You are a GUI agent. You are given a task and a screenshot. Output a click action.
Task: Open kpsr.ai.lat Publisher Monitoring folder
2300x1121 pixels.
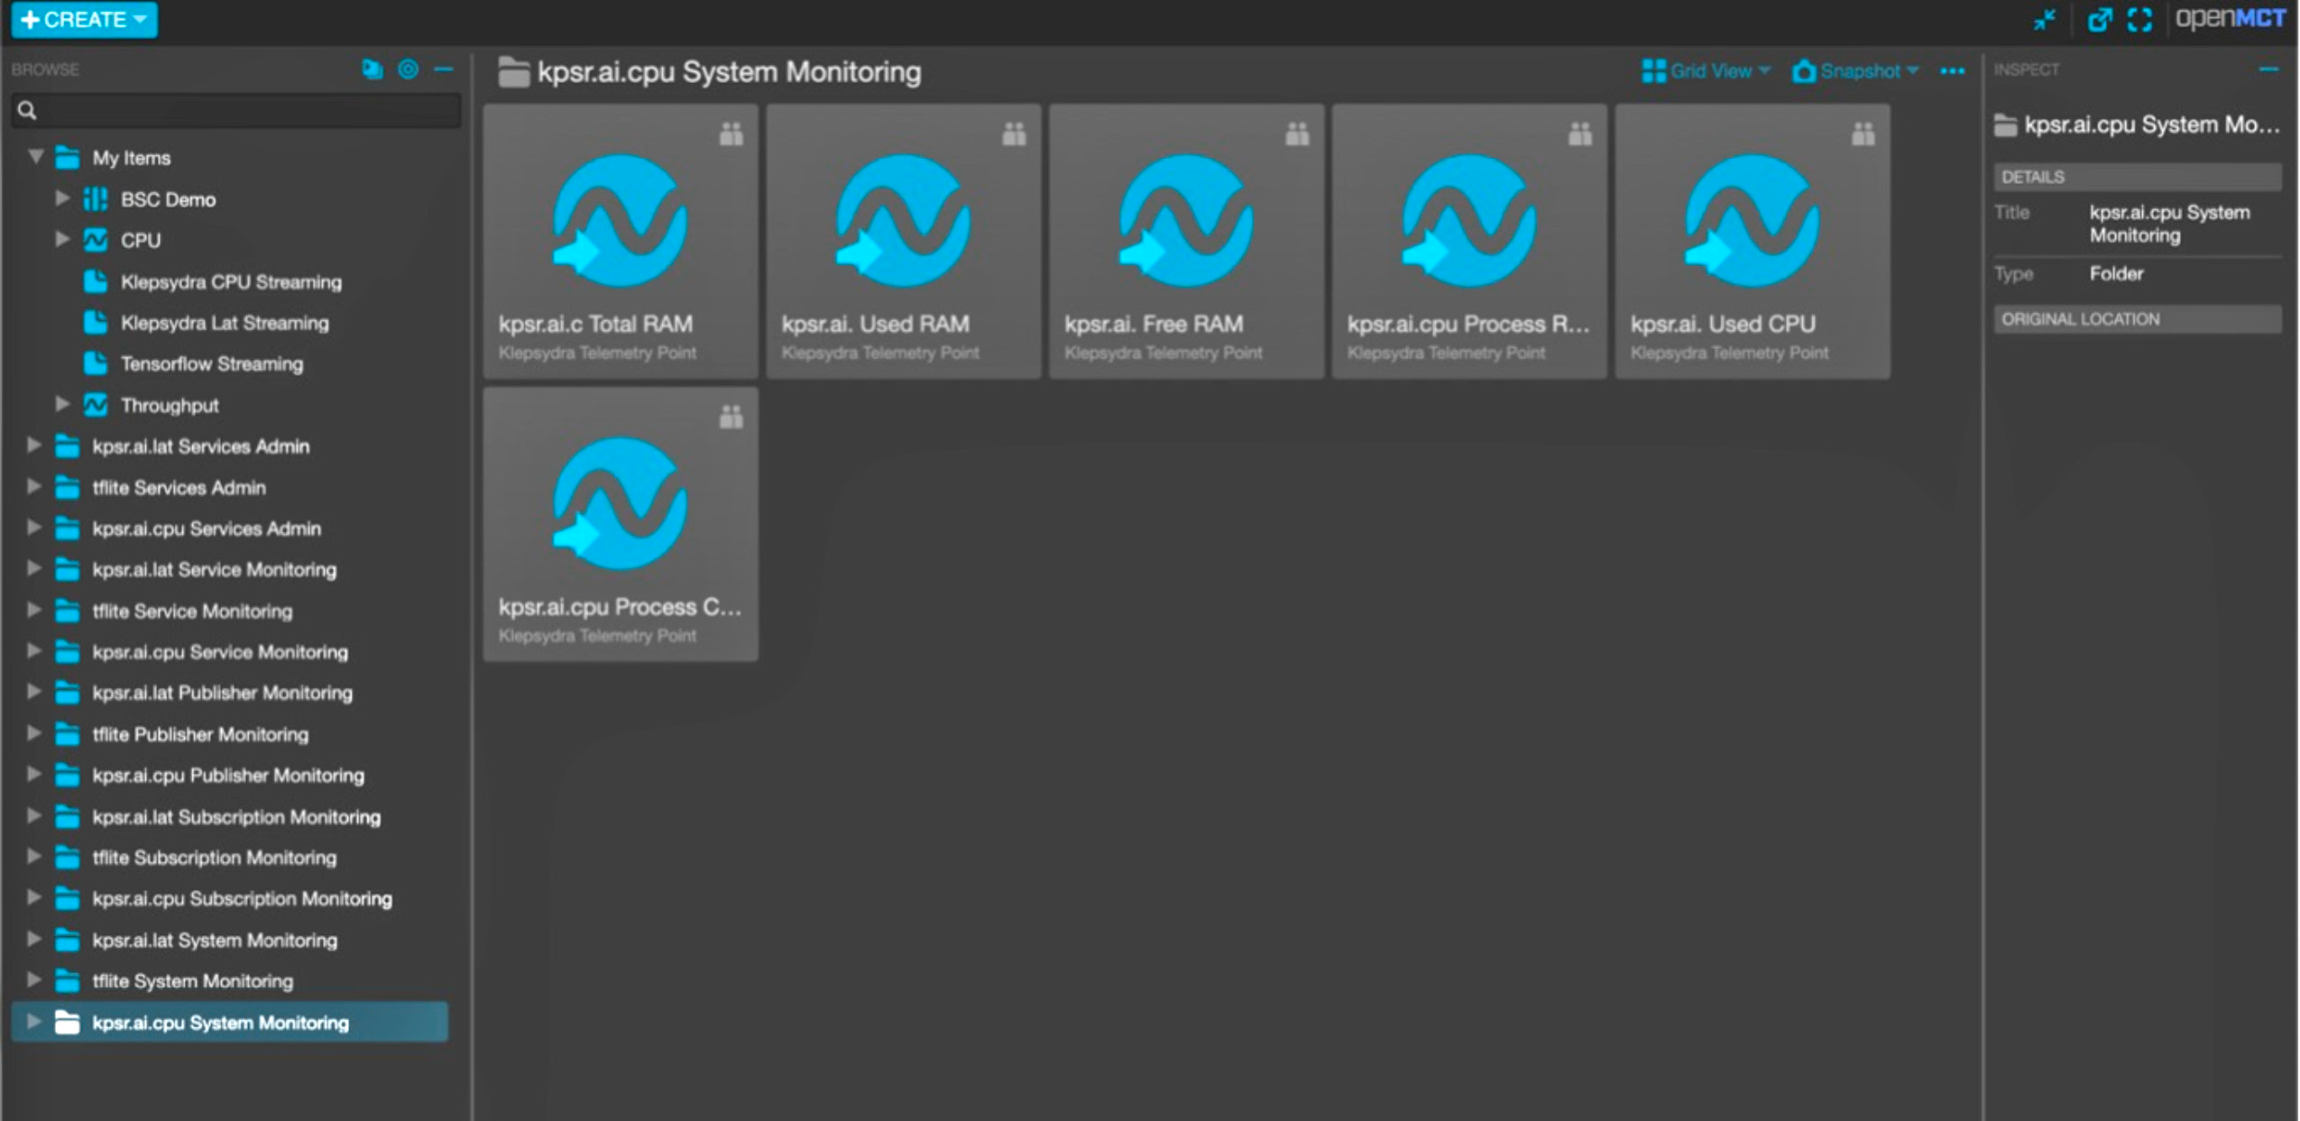tap(222, 693)
